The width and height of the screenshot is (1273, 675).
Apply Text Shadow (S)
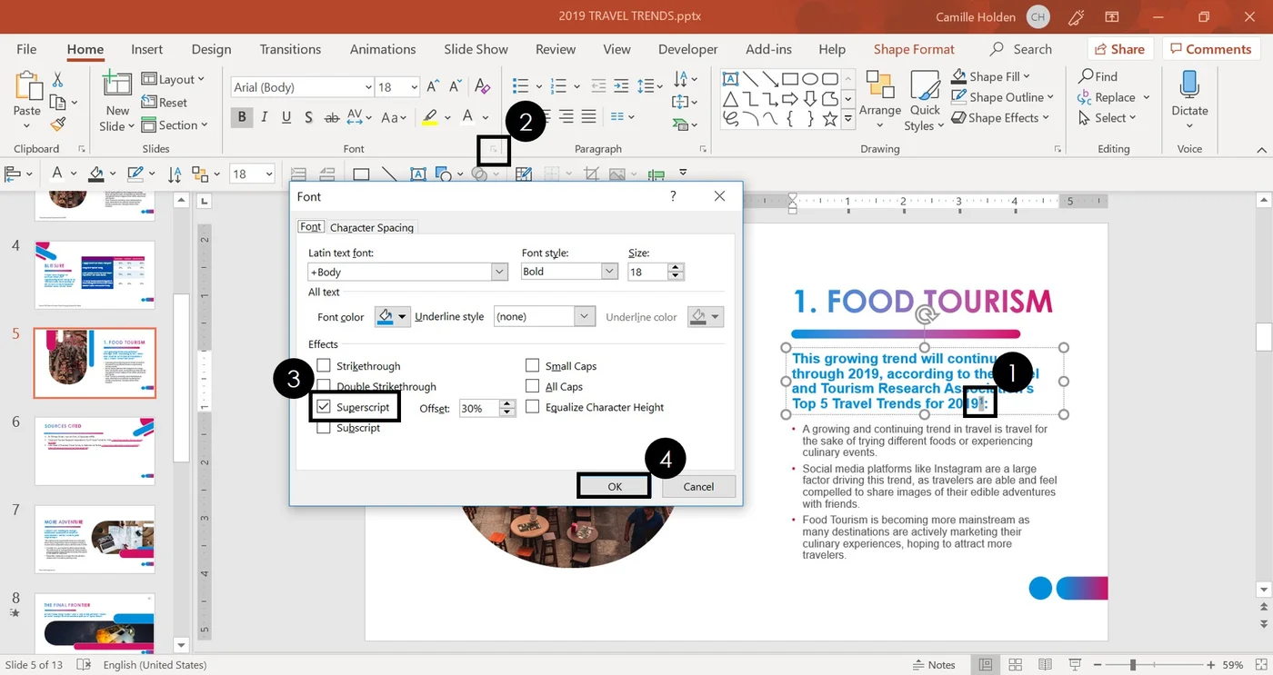point(309,117)
